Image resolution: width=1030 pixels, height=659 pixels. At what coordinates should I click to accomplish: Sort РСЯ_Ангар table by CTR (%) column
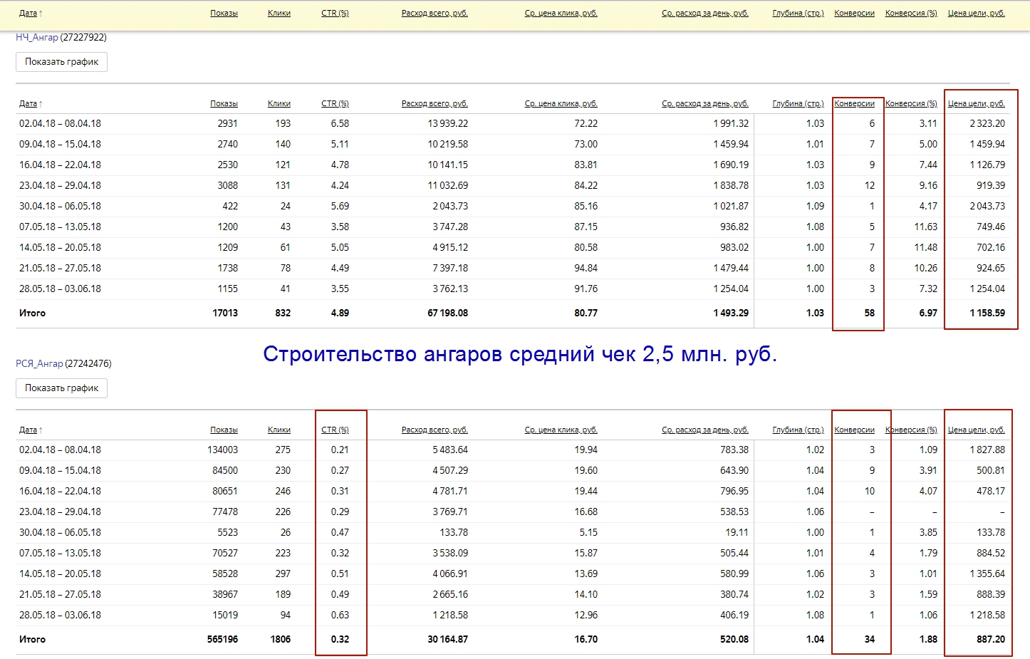pos(335,430)
